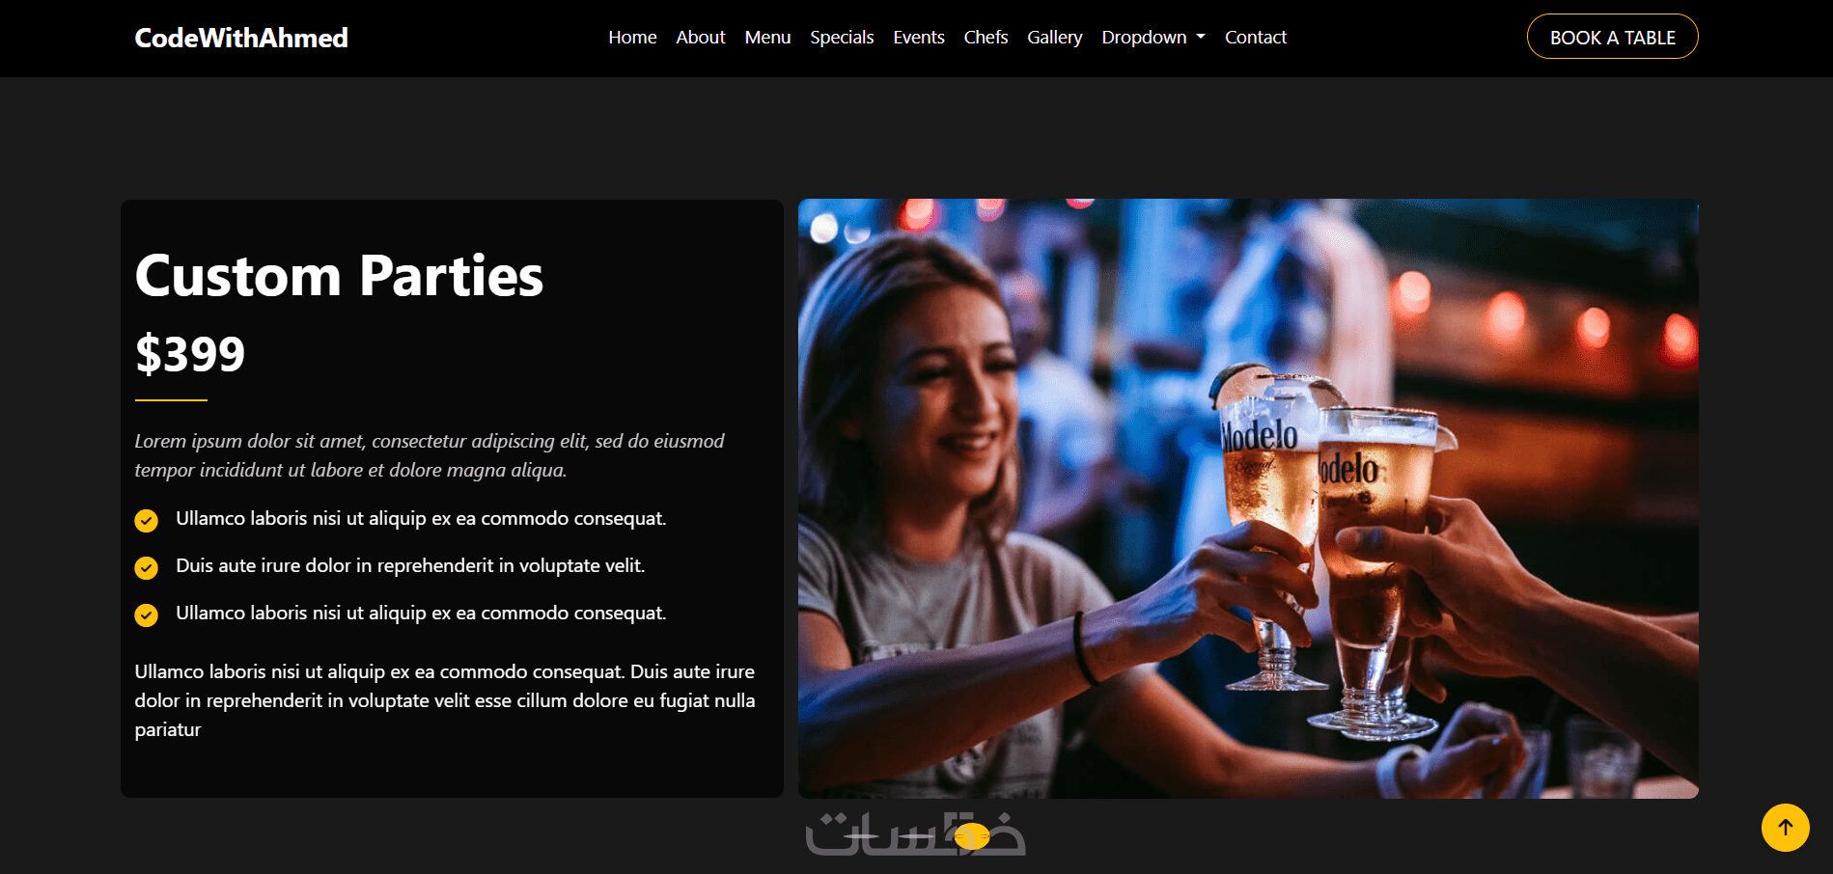Navigate to Menu in navbar
The width and height of the screenshot is (1833, 874).
pos(767,37)
